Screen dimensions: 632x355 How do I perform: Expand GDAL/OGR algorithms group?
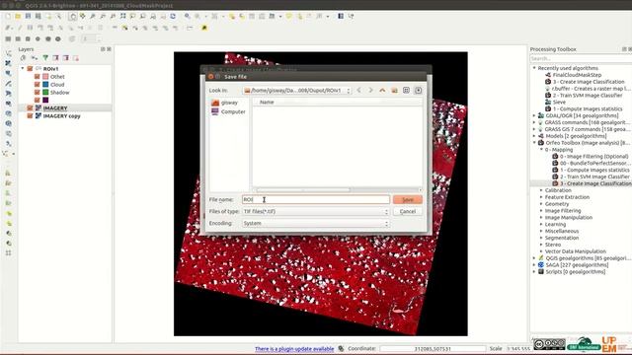pos(534,115)
